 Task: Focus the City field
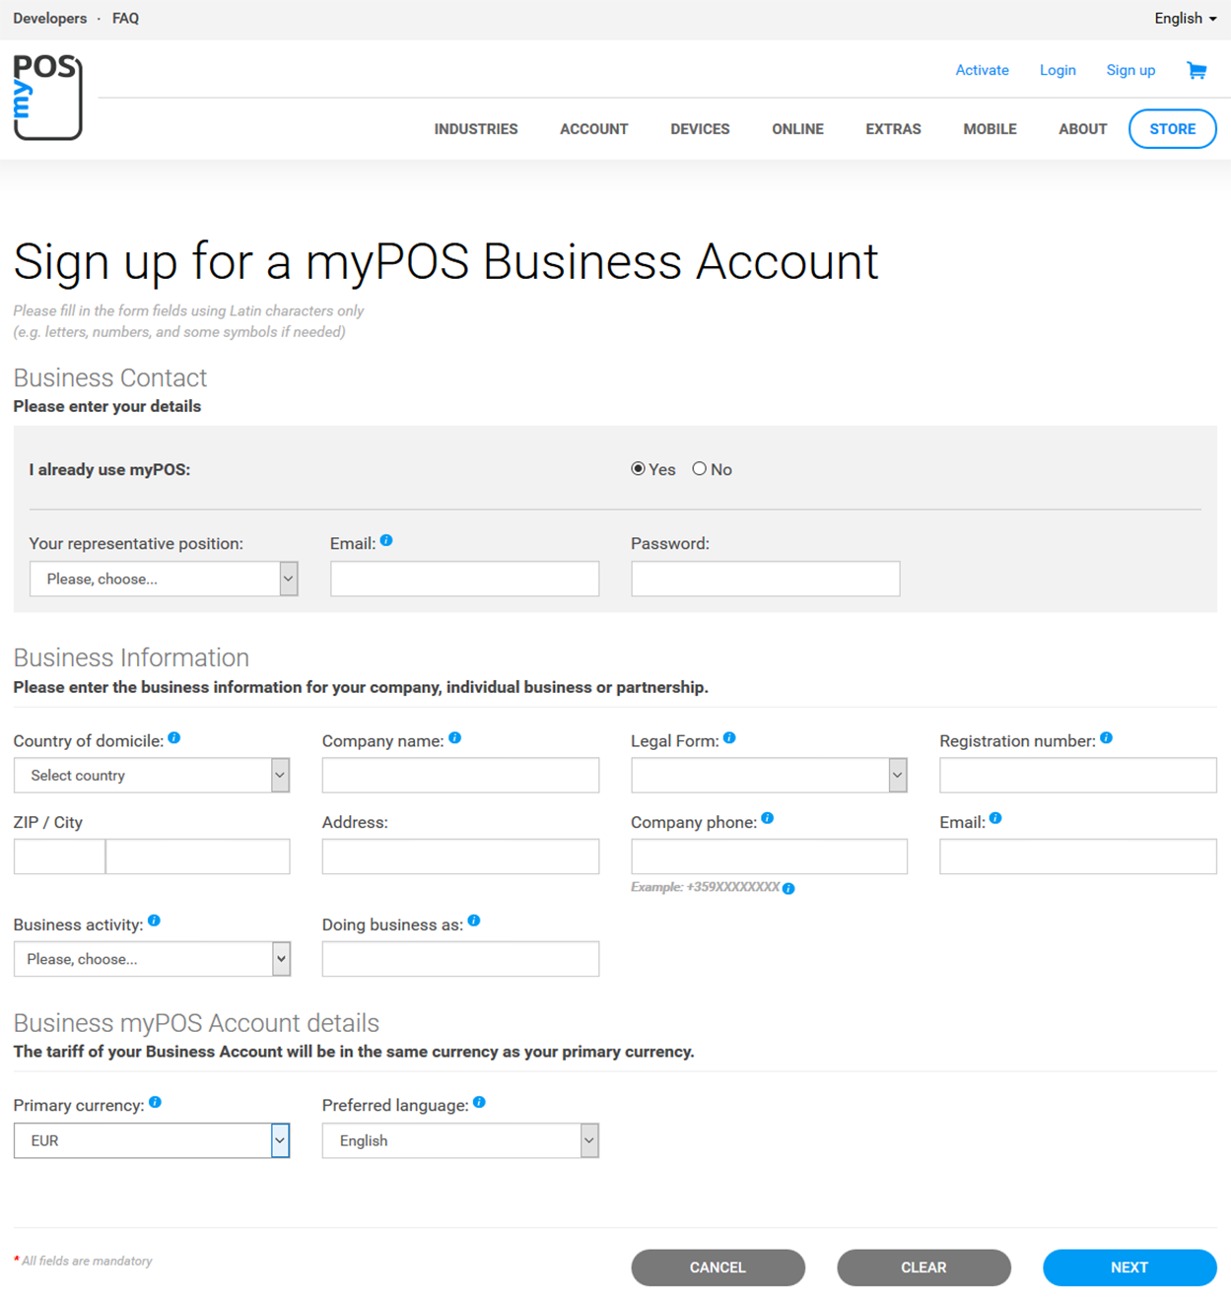197,856
